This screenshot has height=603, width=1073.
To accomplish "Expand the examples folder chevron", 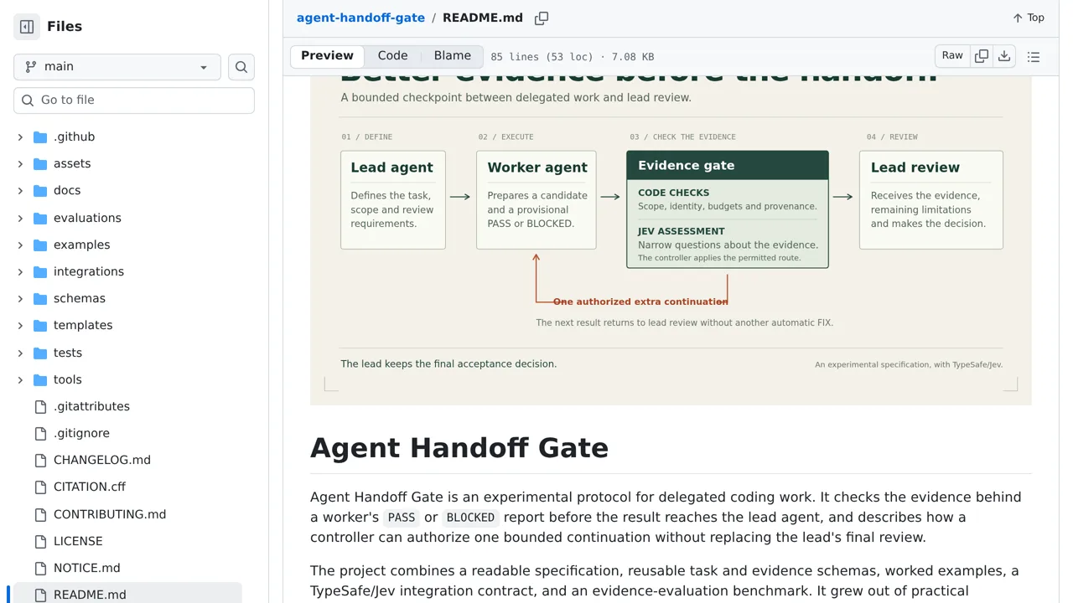I will tap(20, 245).
